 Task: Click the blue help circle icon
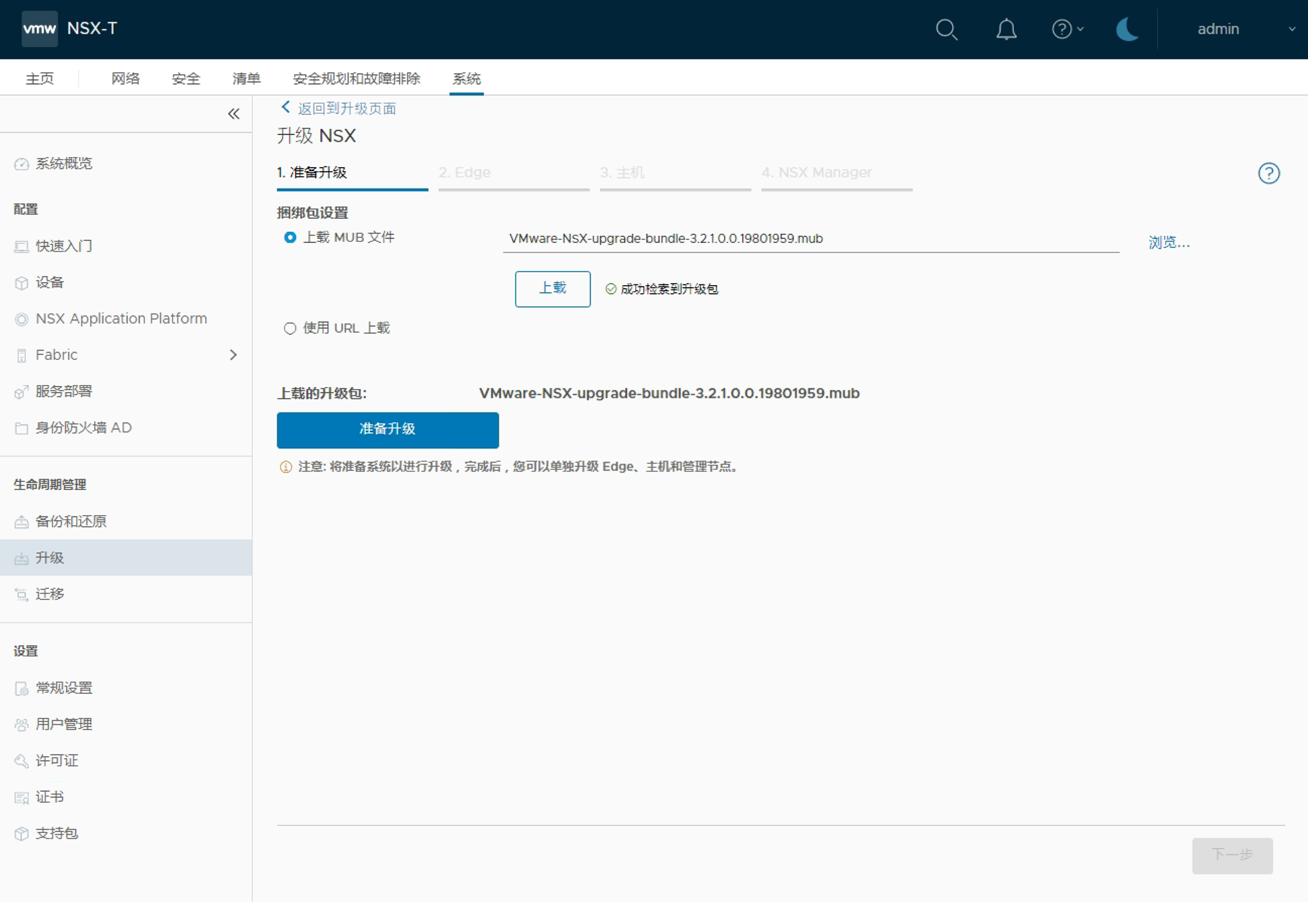1268,173
